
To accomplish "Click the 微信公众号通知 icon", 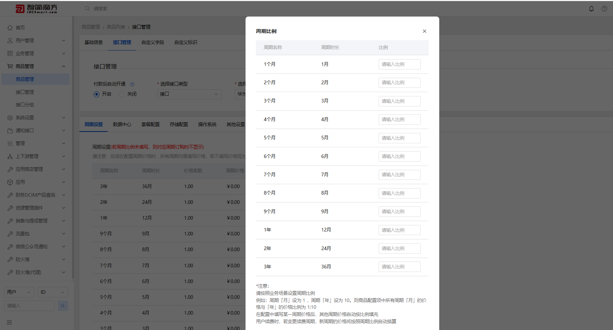I will [x=10, y=247].
